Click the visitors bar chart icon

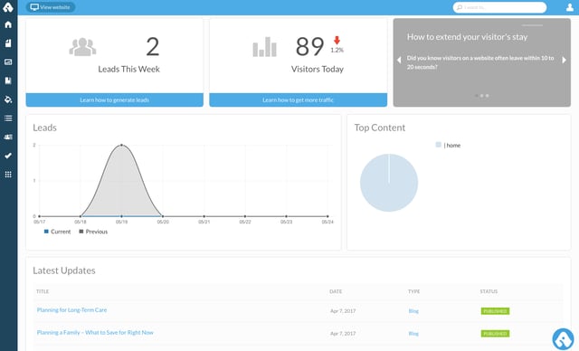pos(264,47)
